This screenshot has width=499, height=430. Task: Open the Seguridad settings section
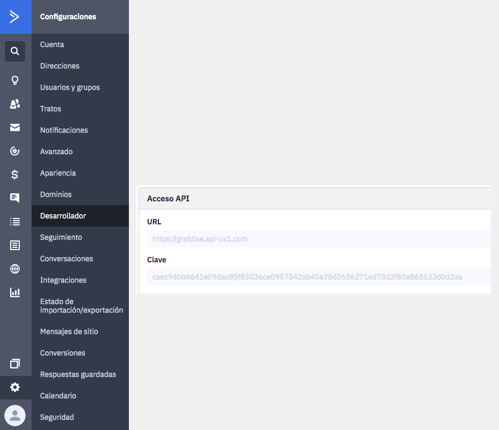[57, 417]
